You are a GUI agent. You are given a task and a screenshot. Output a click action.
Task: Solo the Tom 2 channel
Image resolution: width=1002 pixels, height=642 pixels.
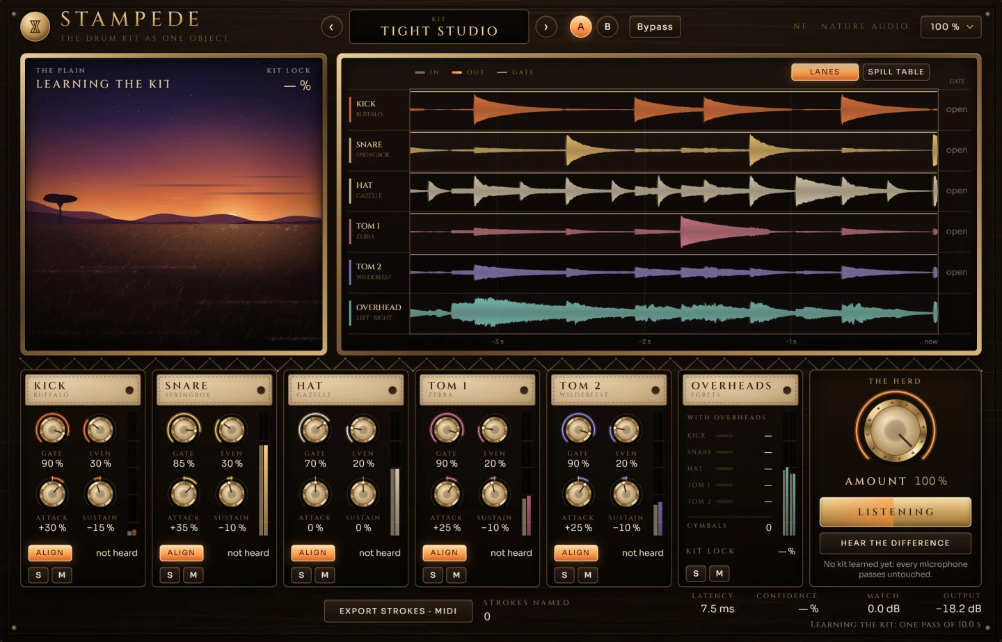coord(564,575)
